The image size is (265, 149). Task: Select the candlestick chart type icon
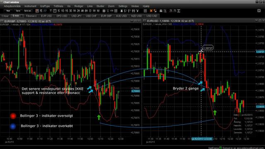(37, 11)
